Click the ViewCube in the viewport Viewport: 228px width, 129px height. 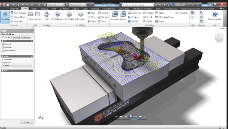[x=219, y=37]
